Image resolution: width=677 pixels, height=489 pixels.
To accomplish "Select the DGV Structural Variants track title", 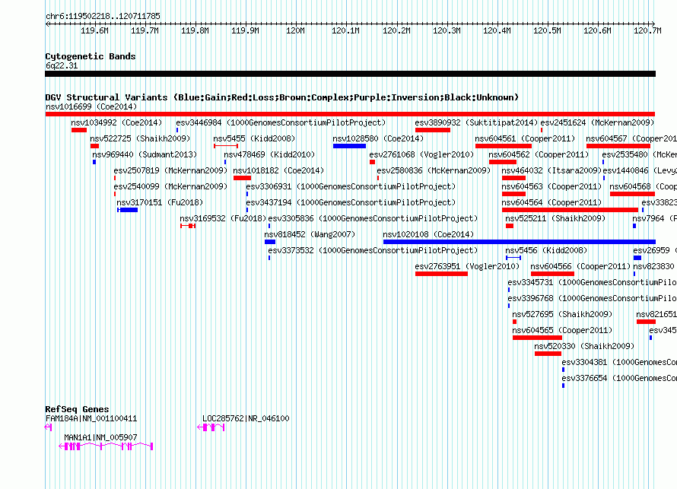I will 282,97.
